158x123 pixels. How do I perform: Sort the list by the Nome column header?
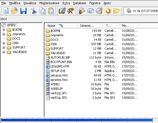point(61,26)
